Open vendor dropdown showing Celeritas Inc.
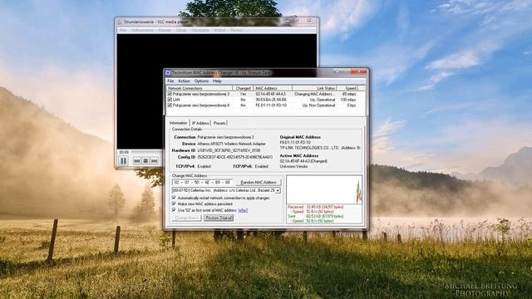 278,190
